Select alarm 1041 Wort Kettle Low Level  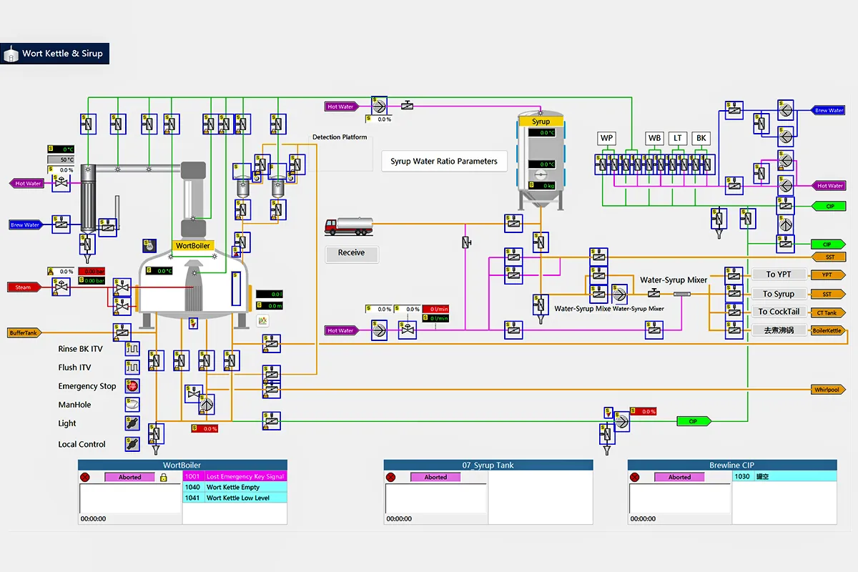235,498
